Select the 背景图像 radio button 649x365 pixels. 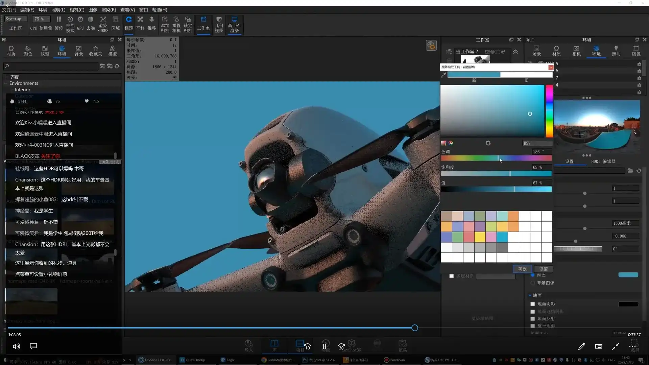point(533,283)
